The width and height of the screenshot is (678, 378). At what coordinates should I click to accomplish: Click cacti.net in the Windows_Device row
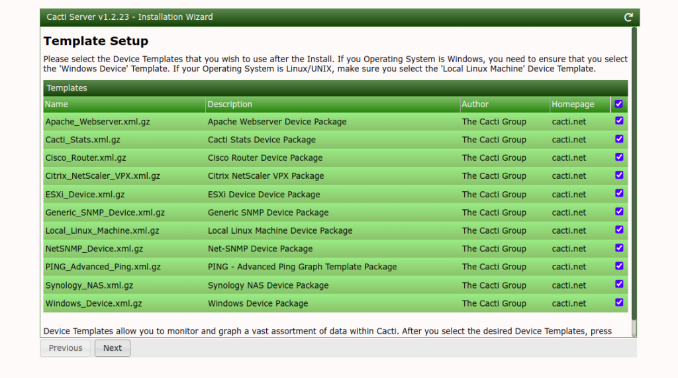pyautogui.click(x=569, y=304)
